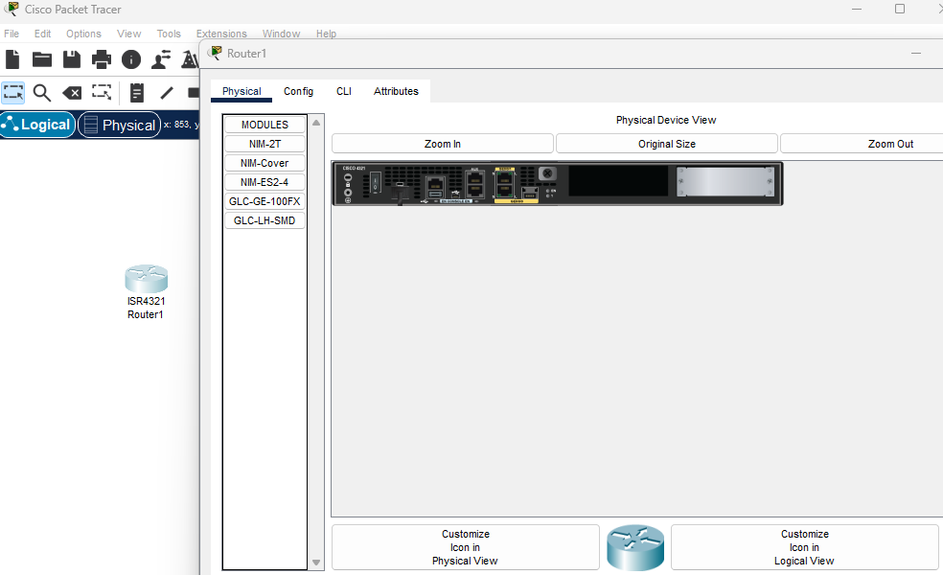Click Customize Icon in Physical View
Image resolution: width=943 pixels, height=575 pixels.
[466, 547]
